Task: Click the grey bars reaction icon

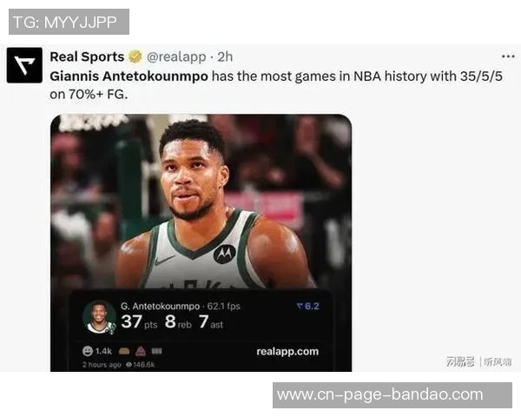Action: pyautogui.click(x=157, y=351)
